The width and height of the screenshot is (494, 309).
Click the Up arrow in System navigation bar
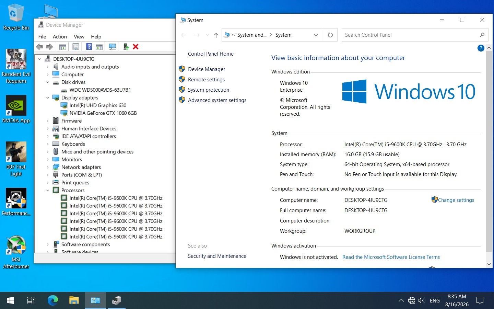[216, 35]
